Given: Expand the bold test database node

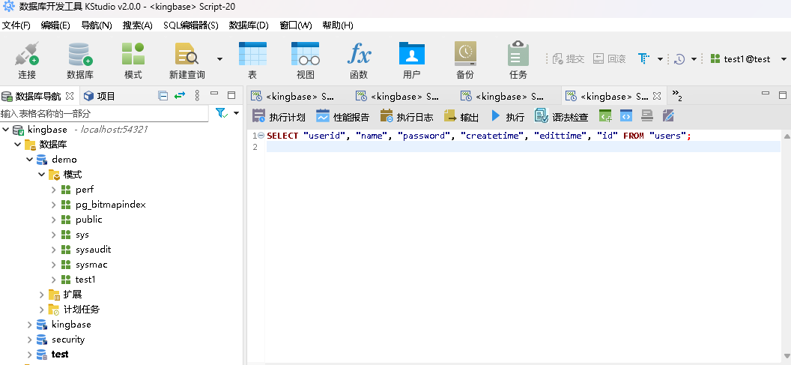Looking at the screenshot, I should (x=30, y=355).
